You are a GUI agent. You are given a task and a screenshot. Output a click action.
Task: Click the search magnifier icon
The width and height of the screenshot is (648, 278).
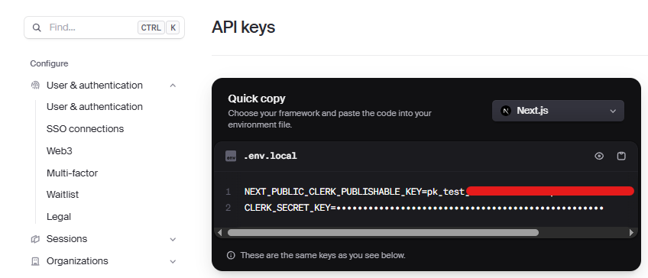click(37, 27)
